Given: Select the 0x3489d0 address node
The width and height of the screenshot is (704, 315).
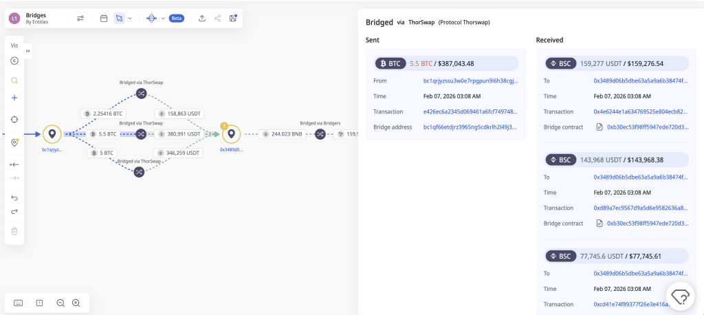Looking at the screenshot, I should pos(231,134).
